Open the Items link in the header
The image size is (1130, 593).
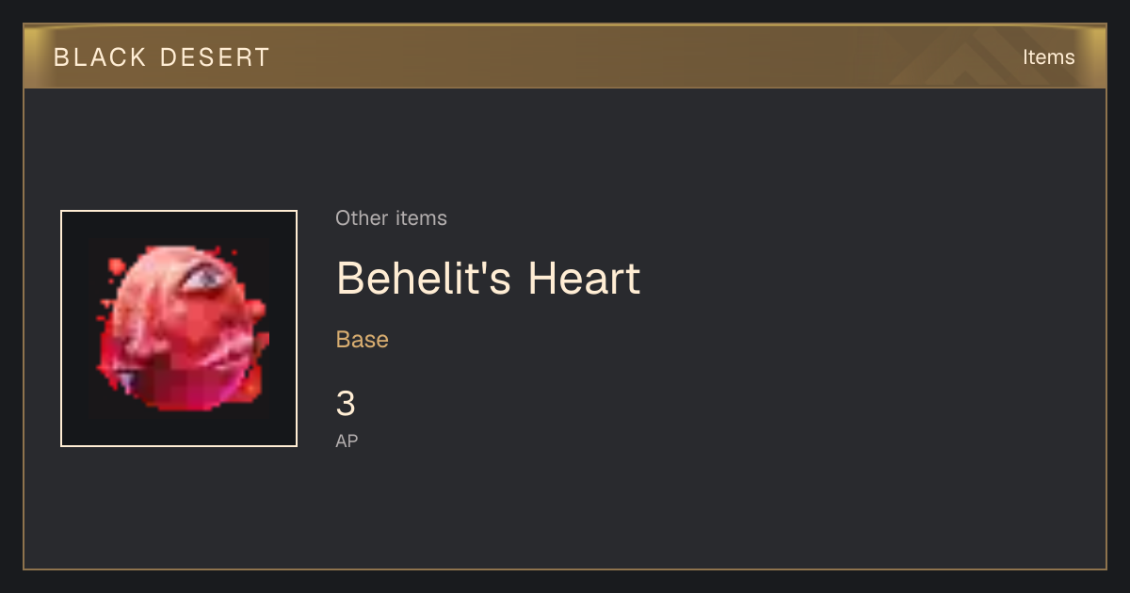pos(1048,57)
